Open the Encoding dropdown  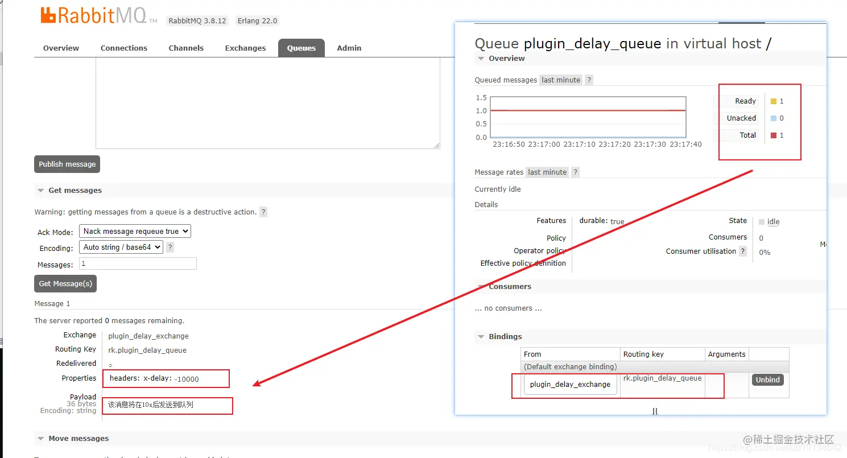pyautogui.click(x=121, y=247)
